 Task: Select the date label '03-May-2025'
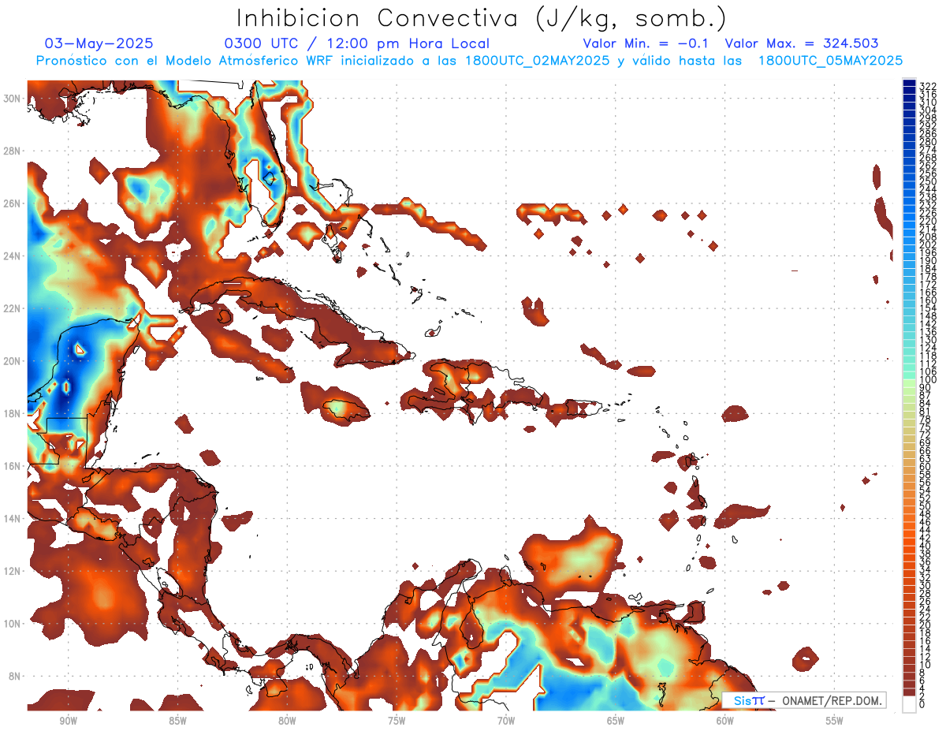click(99, 43)
